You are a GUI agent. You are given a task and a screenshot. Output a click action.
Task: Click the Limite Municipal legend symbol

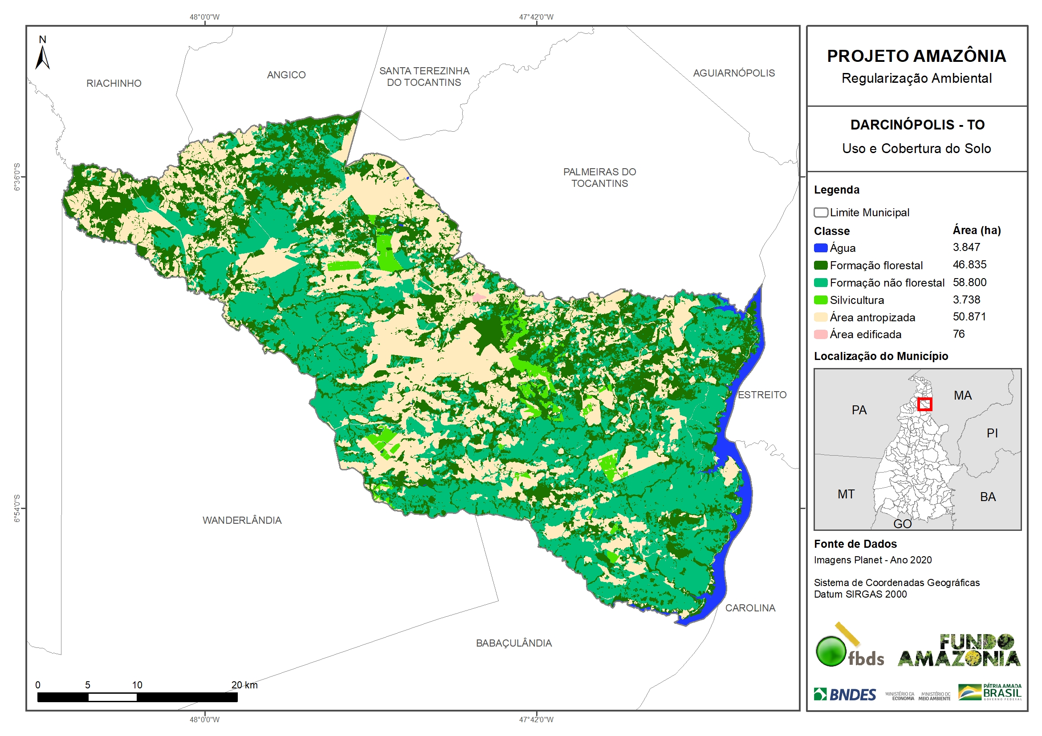pyautogui.click(x=821, y=213)
